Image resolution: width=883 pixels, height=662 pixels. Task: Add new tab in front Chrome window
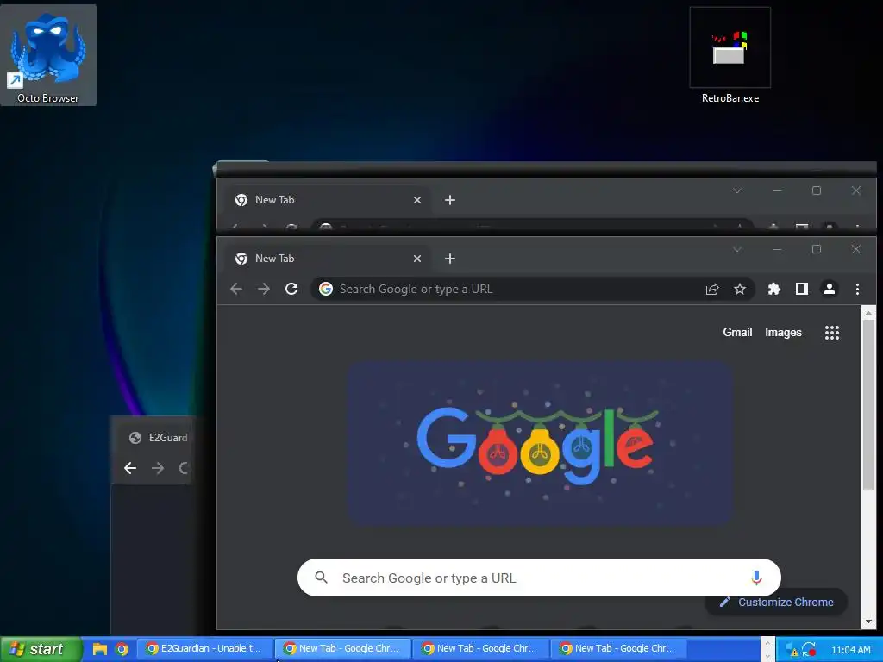click(449, 259)
